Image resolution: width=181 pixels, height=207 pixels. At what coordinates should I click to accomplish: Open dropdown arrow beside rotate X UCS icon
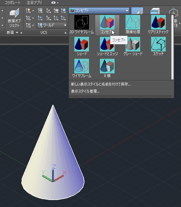point(33,18)
